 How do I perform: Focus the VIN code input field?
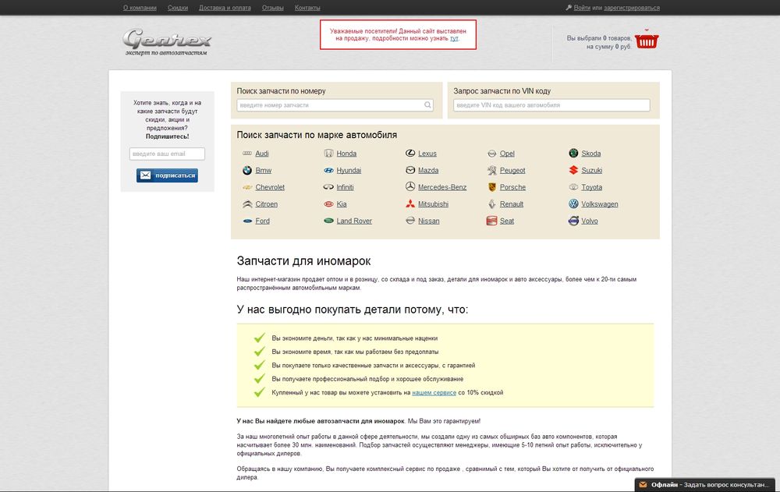[551, 105]
